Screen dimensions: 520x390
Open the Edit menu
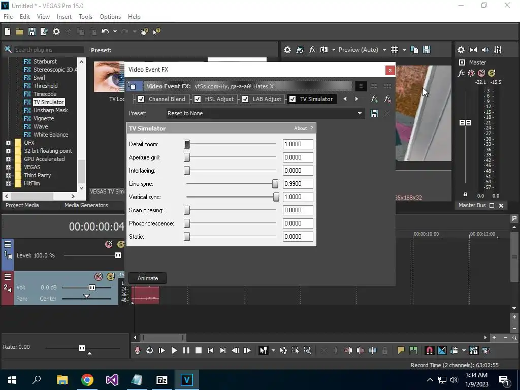[x=25, y=17]
